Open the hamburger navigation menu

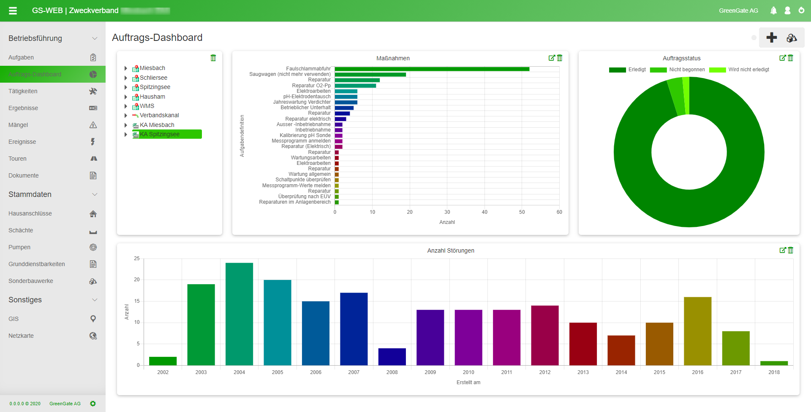13,11
